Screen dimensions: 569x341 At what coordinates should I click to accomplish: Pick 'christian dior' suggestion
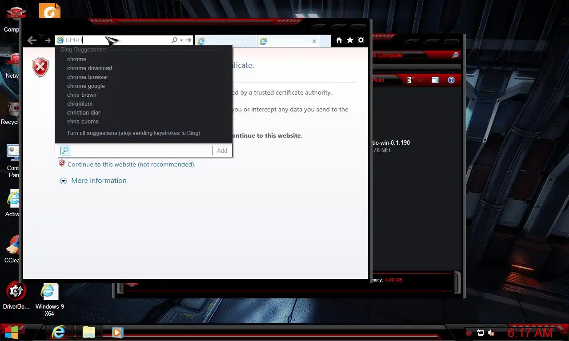pyautogui.click(x=84, y=112)
